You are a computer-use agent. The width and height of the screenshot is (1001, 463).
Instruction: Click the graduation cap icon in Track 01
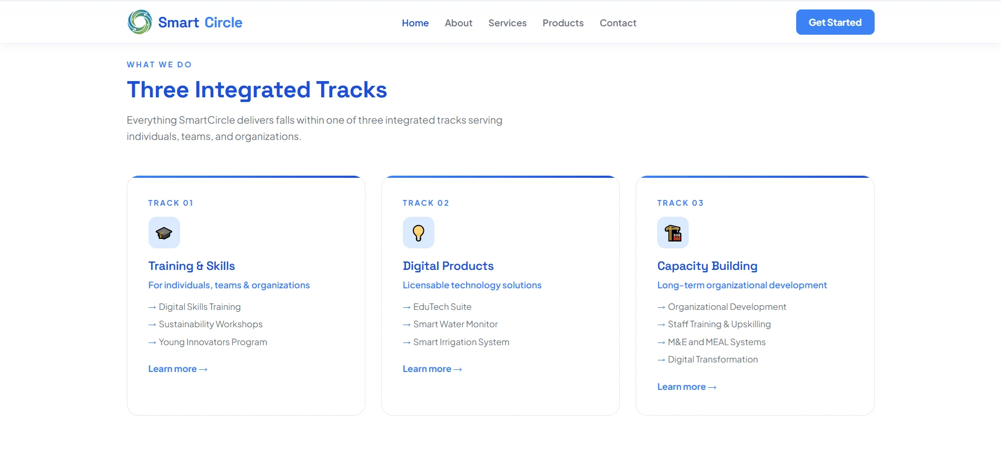(x=164, y=233)
